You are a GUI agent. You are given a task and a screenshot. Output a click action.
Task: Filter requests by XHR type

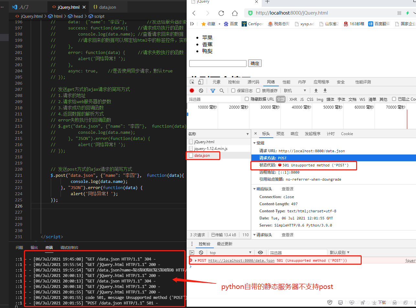pyautogui.click(x=293, y=100)
